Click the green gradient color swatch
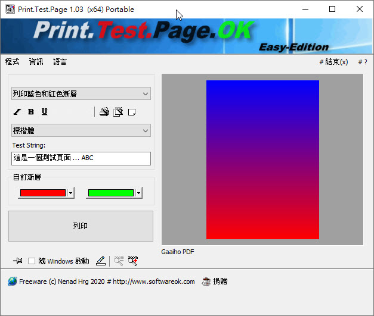This screenshot has width=374, height=316. (x=111, y=193)
